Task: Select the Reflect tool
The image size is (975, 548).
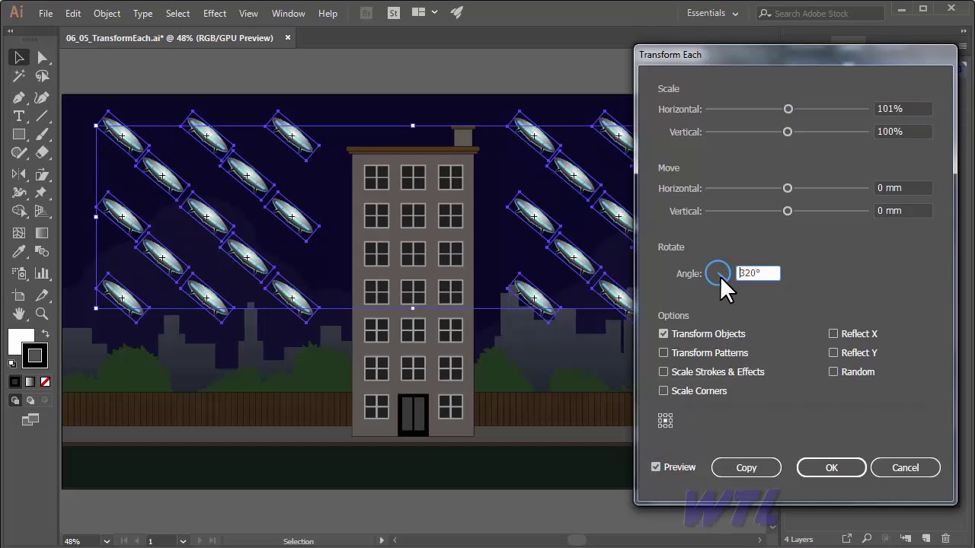Action: click(19, 174)
